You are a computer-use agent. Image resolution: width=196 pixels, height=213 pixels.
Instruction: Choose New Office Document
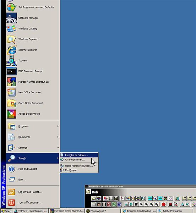33,92
